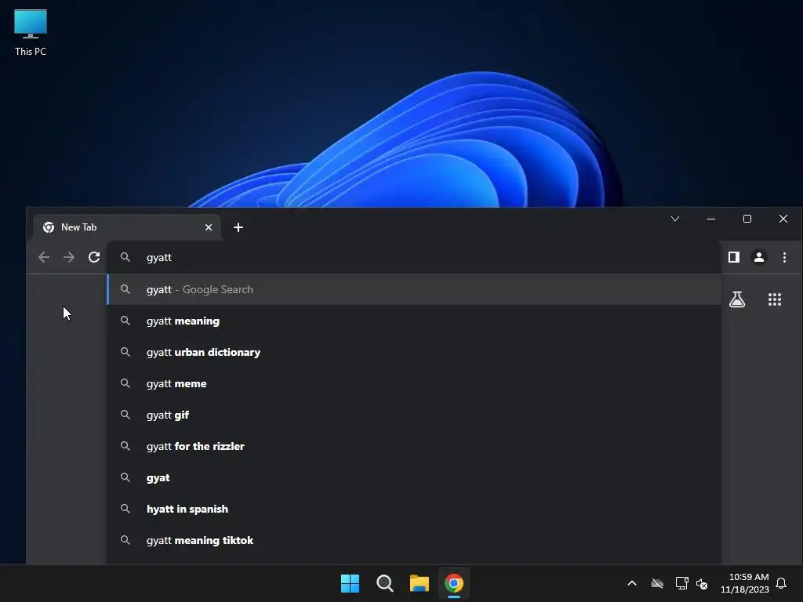Open Chrome Labs flask icon
803x602 pixels.
737,299
